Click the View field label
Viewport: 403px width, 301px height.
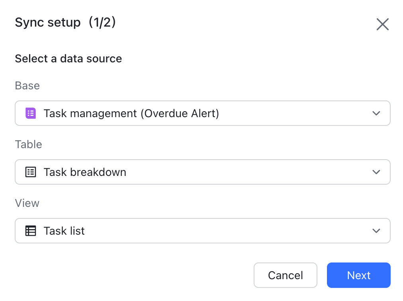click(x=27, y=203)
